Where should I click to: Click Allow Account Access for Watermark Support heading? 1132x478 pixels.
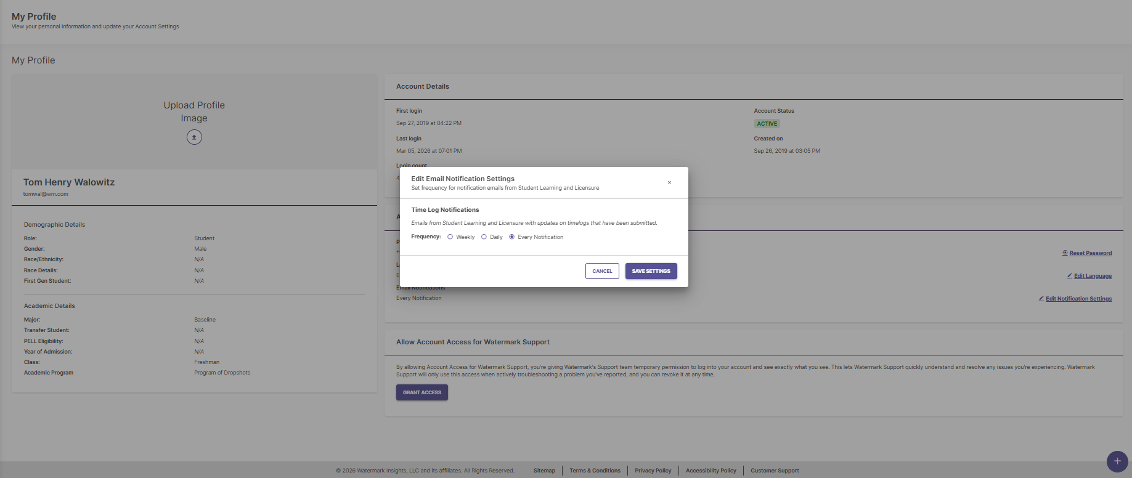pyautogui.click(x=473, y=342)
